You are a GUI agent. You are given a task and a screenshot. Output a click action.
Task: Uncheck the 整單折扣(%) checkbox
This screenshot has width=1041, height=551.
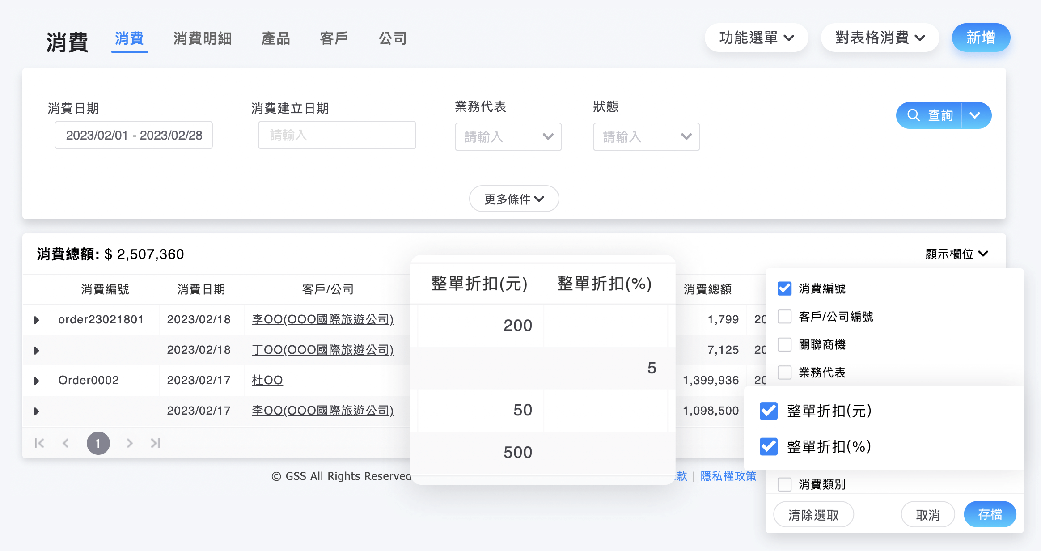[768, 446]
